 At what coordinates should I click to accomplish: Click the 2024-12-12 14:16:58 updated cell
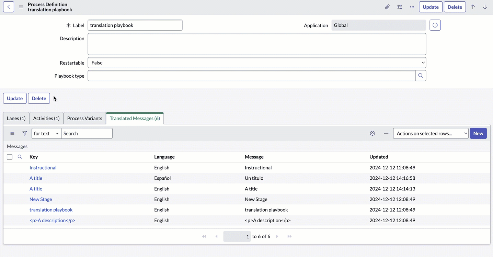(x=392, y=178)
